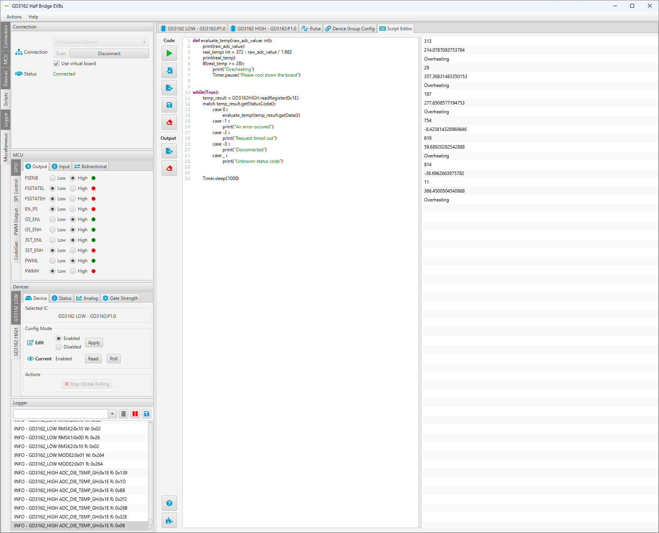
Task: Click the save script floppy disk icon
Action: coord(169,105)
